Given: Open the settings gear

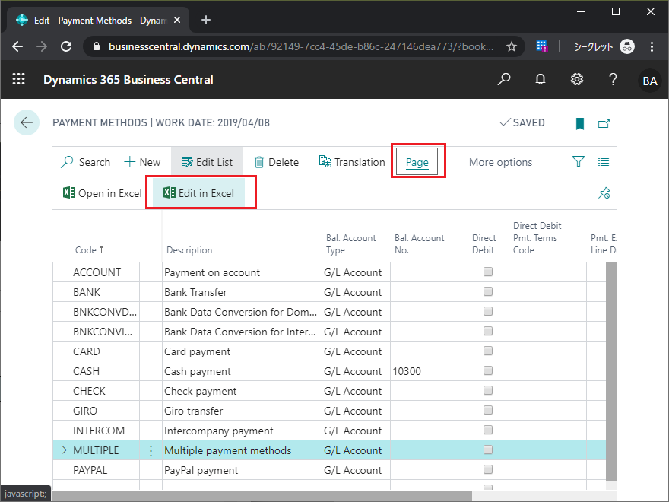Looking at the screenshot, I should 577,79.
